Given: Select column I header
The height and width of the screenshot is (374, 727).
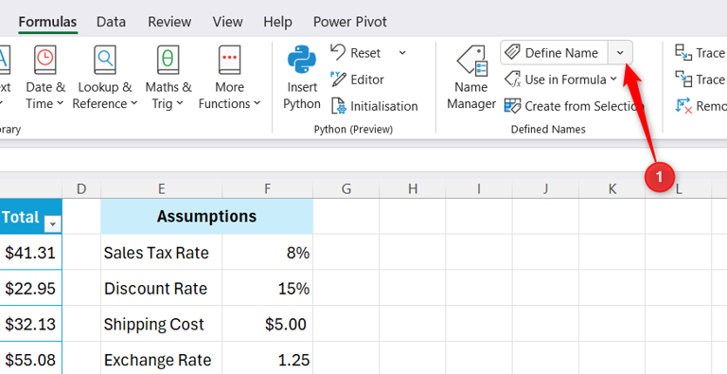Looking at the screenshot, I should (x=479, y=188).
